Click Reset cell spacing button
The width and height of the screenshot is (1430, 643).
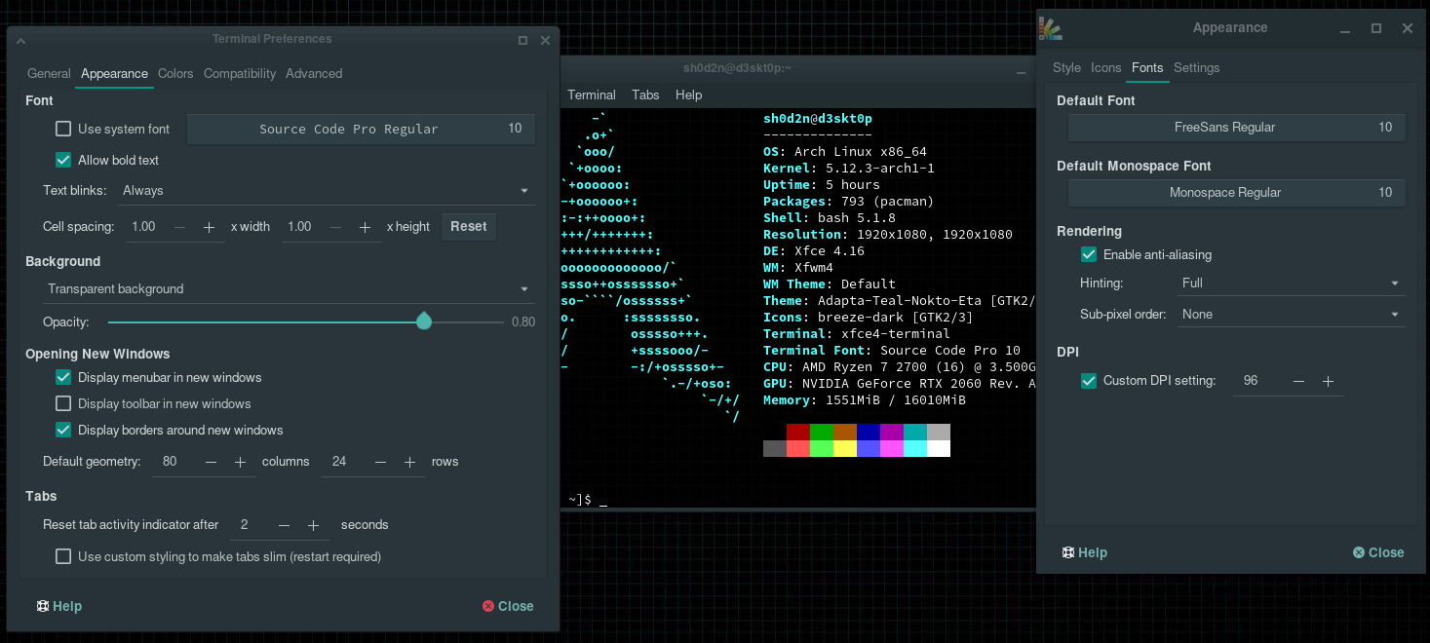point(468,227)
